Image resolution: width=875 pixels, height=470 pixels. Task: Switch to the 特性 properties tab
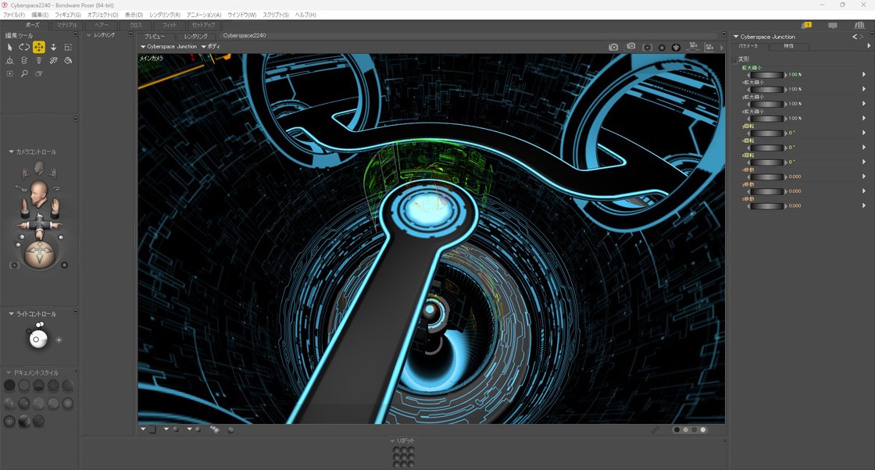point(788,46)
